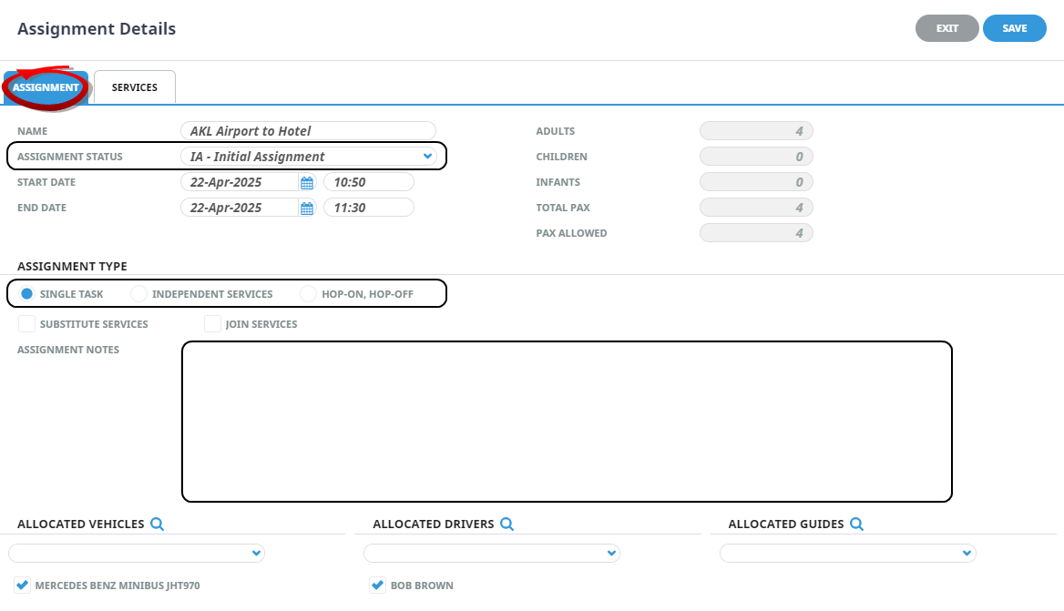Screen dimensions: 1064x611
Task: Click inside the Assignment Notes text area
Action: [567, 421]
